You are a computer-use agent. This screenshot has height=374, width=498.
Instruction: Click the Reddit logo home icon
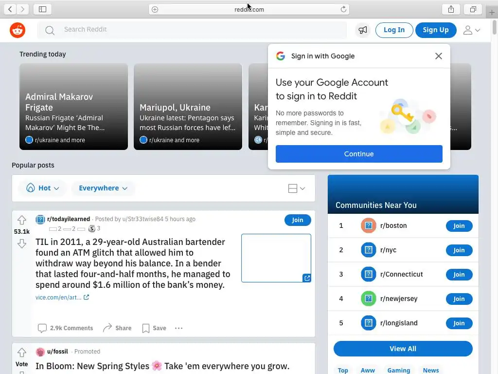[18, 30]
